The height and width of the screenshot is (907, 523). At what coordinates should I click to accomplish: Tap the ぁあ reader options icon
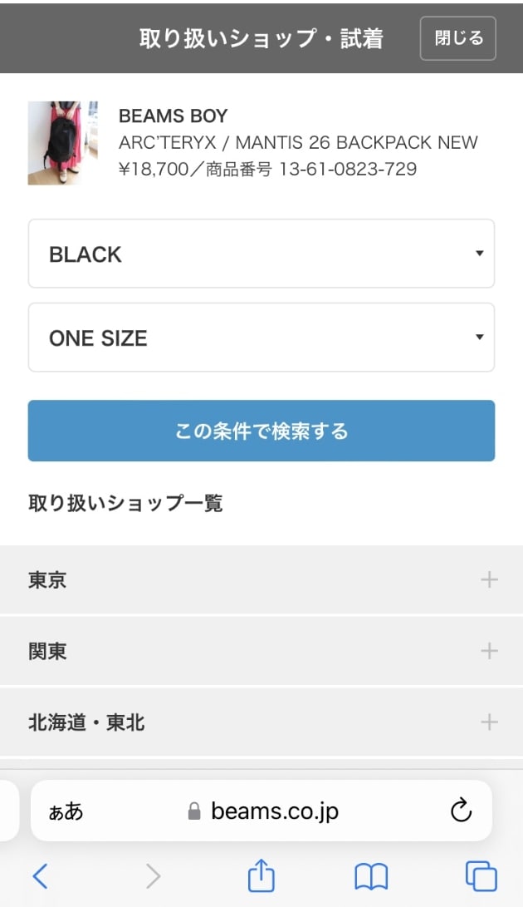(66, 811)
